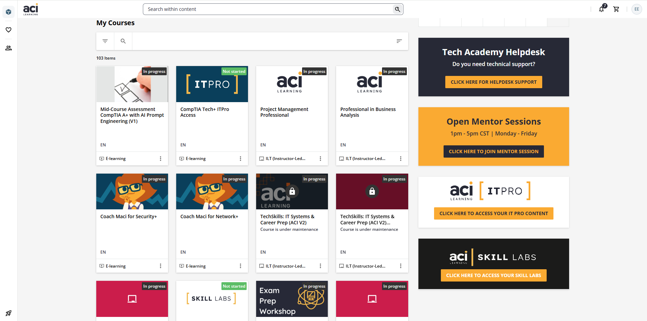Click the rocket icon in sidebar

coord(9,313)
